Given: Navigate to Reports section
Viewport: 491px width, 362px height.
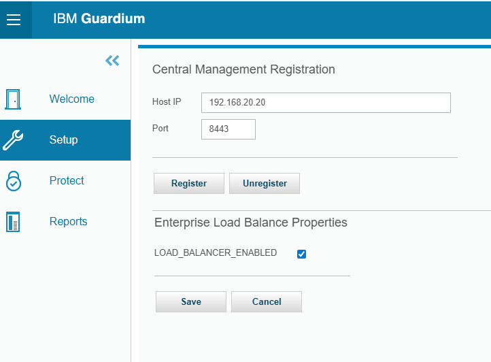Looking at the screenshot, I should coord(68,222).
